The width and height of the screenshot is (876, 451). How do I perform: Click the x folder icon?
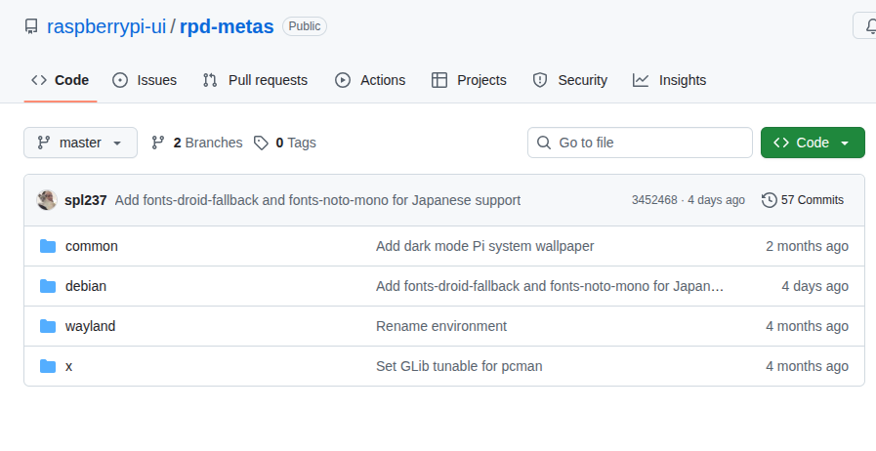pos(48,366)
